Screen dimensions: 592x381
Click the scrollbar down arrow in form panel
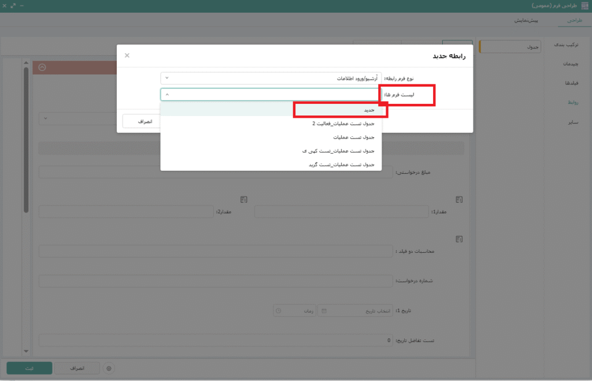click(x=26, y=351)
